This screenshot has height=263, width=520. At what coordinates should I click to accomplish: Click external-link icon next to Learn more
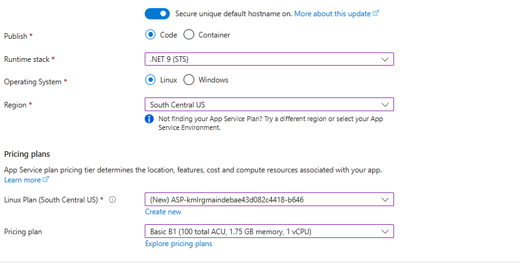click(x=46, y=180)
